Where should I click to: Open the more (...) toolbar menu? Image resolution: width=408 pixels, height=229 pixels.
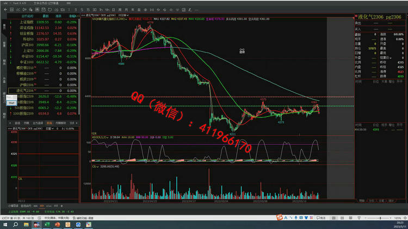tap(196, 10)
